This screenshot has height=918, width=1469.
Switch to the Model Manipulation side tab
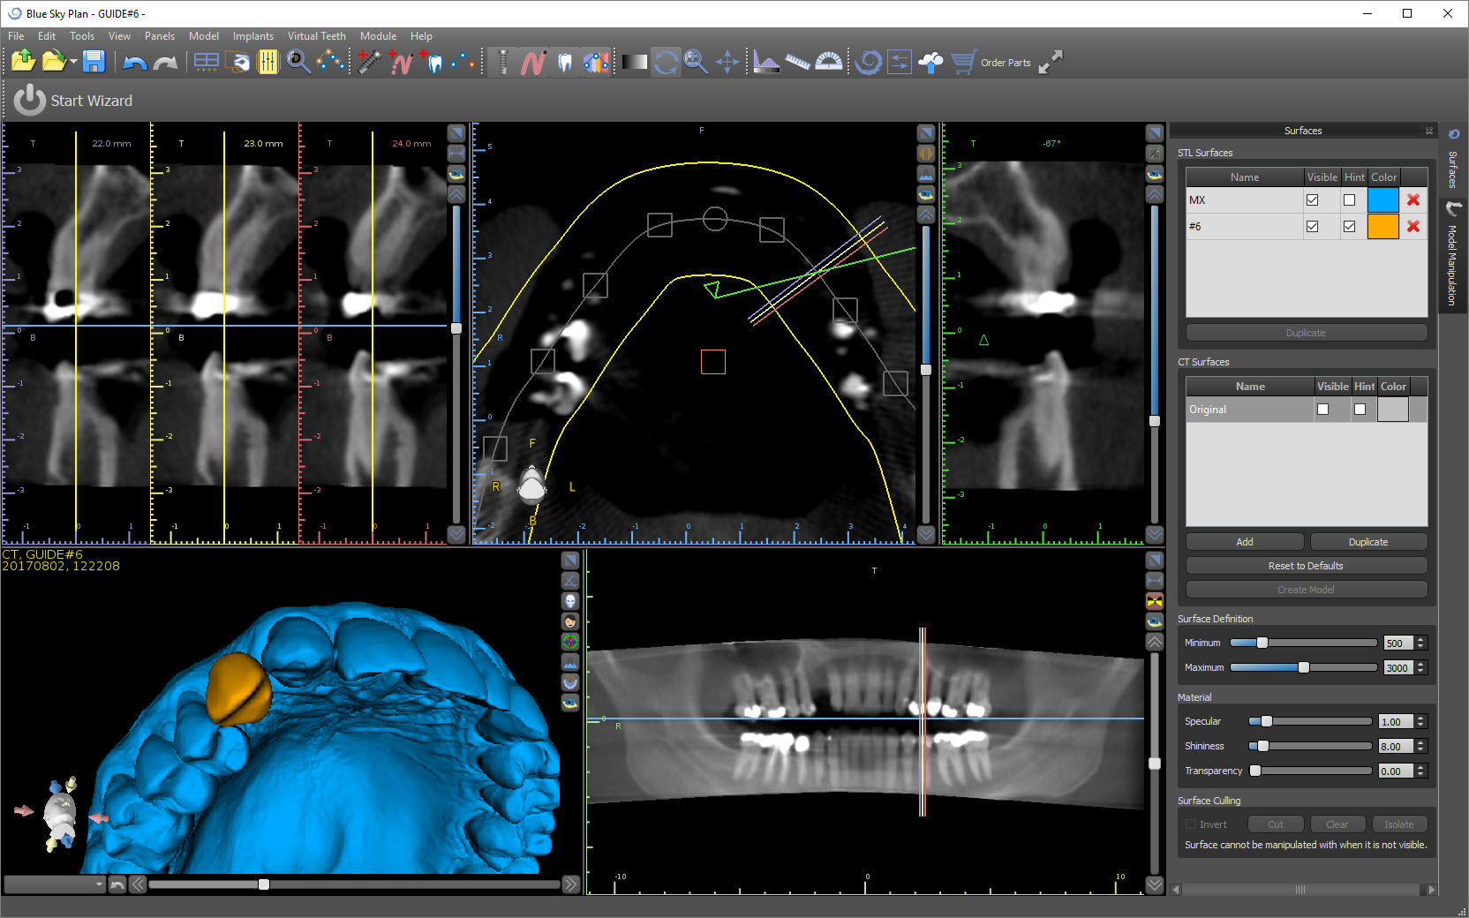(x=1452, y=254)
